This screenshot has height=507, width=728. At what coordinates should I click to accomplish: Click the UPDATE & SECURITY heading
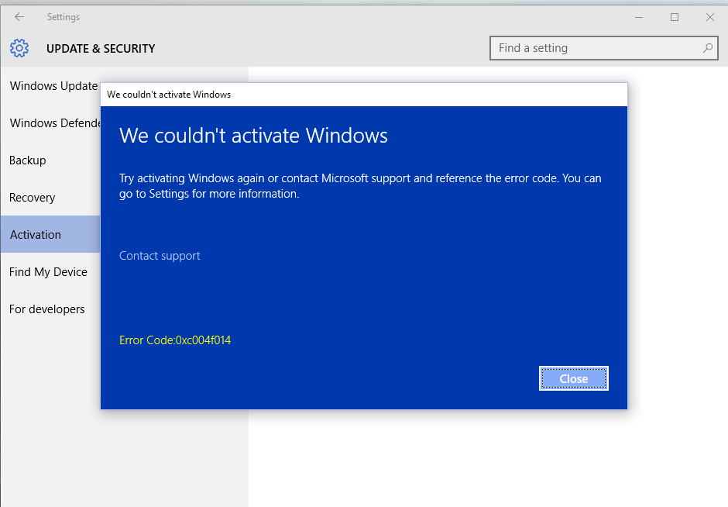(x=101, y=49)
